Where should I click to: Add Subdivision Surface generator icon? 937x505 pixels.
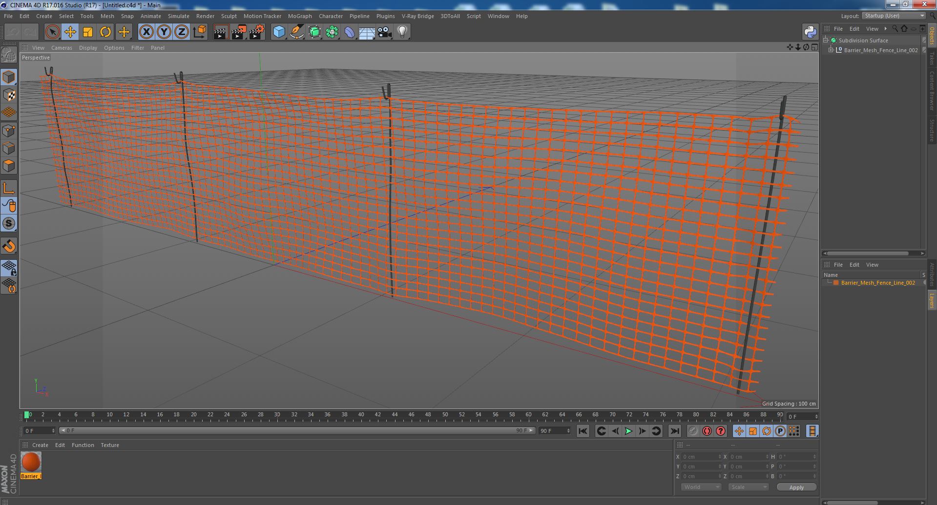314,32
